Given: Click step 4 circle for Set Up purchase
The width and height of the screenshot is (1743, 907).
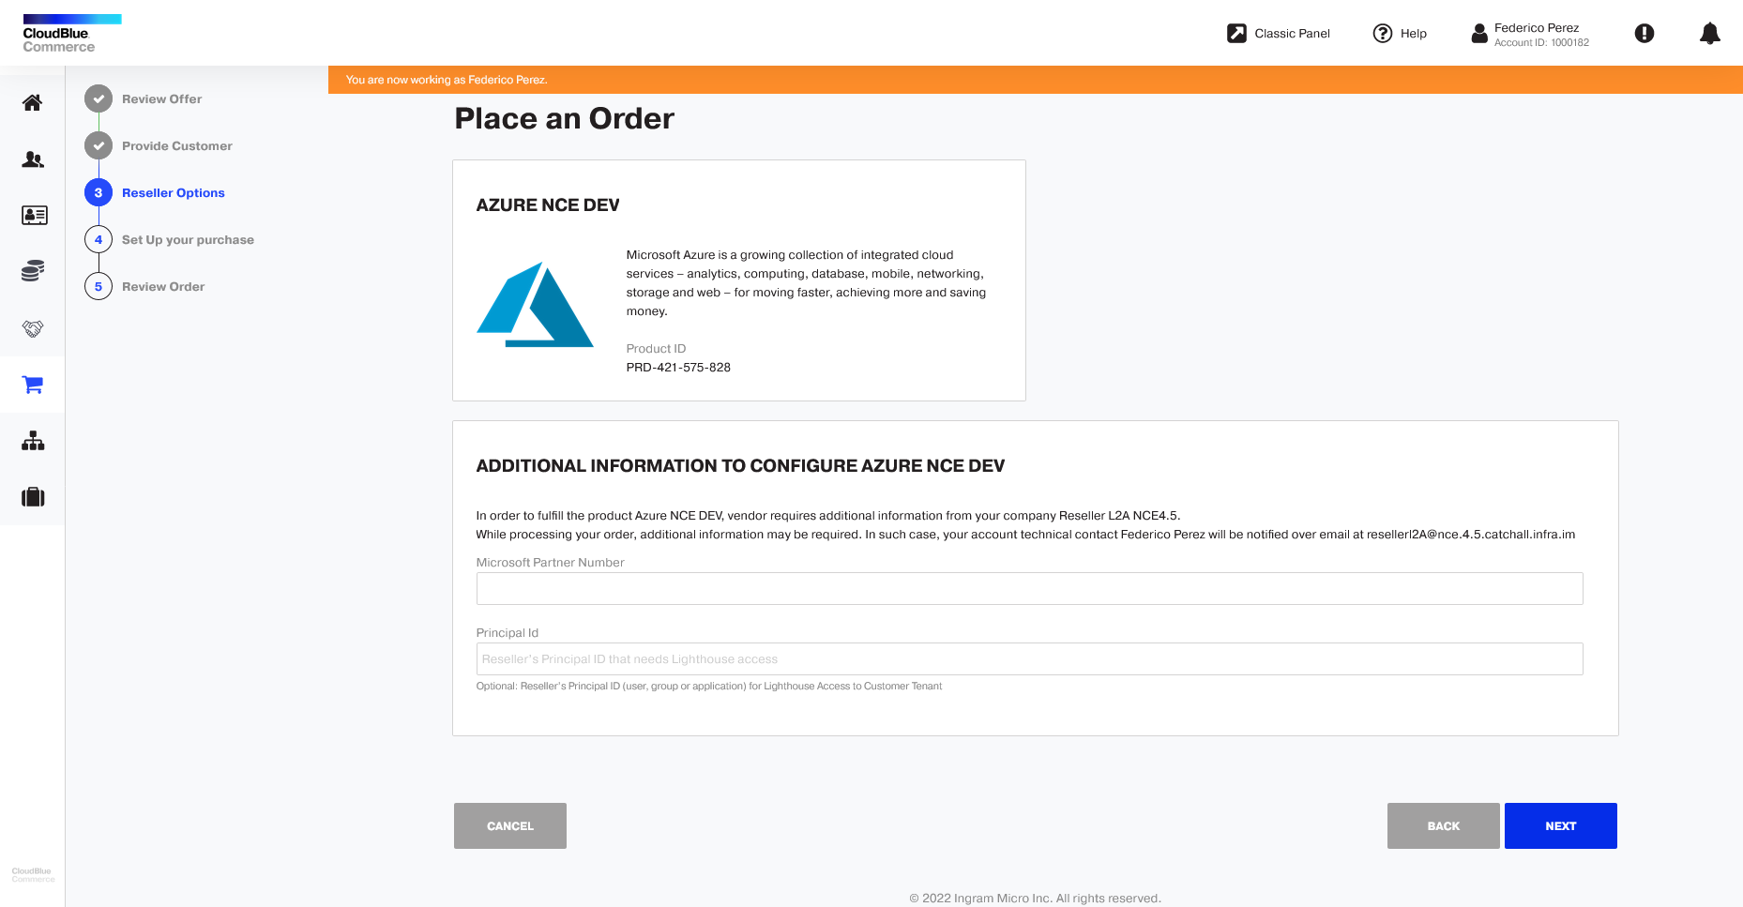Looking at the screenshot, I should [99, 239].
